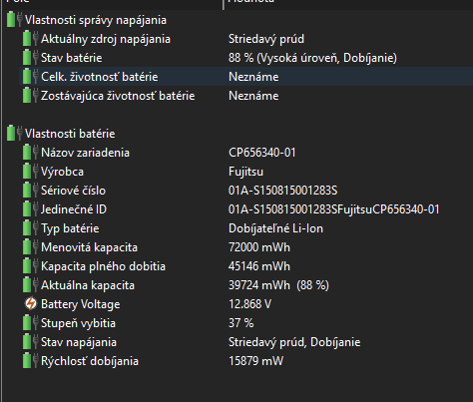Select the Jedinečné ID field label
The width and height of the screenshot is (473, 402).
click(74, 209)
